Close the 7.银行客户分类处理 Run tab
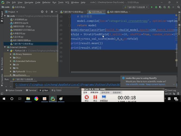Viewport: 181px width, 136px height. tap(35, 79)
